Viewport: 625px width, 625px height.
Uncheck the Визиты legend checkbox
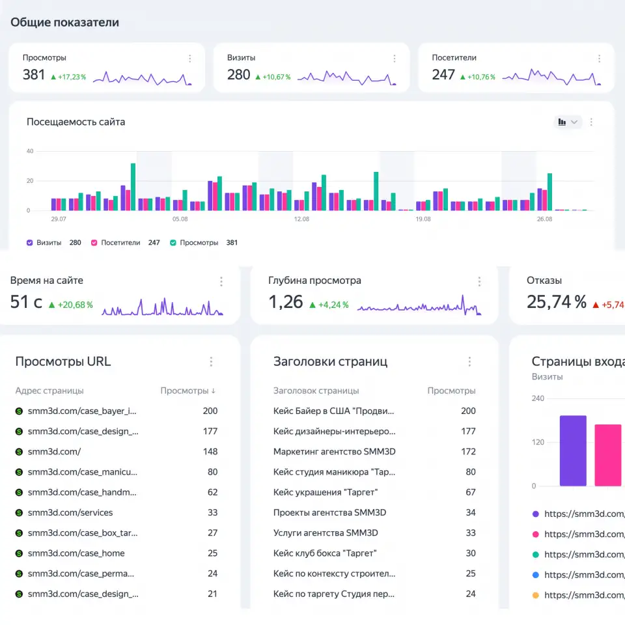tap(29, 243)
